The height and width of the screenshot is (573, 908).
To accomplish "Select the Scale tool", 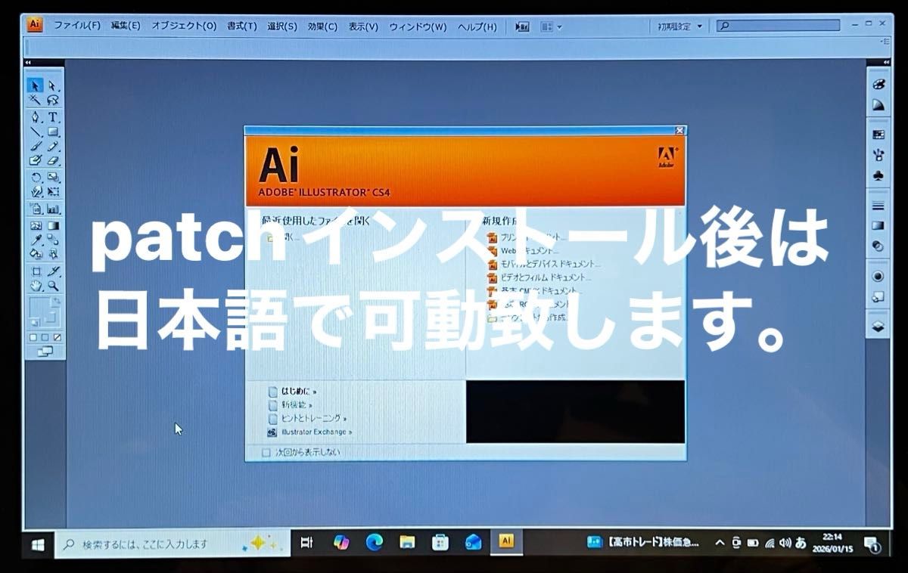I will click(x=53, y=177).
